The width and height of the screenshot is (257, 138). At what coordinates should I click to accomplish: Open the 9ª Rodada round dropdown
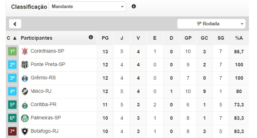point(211,24)
